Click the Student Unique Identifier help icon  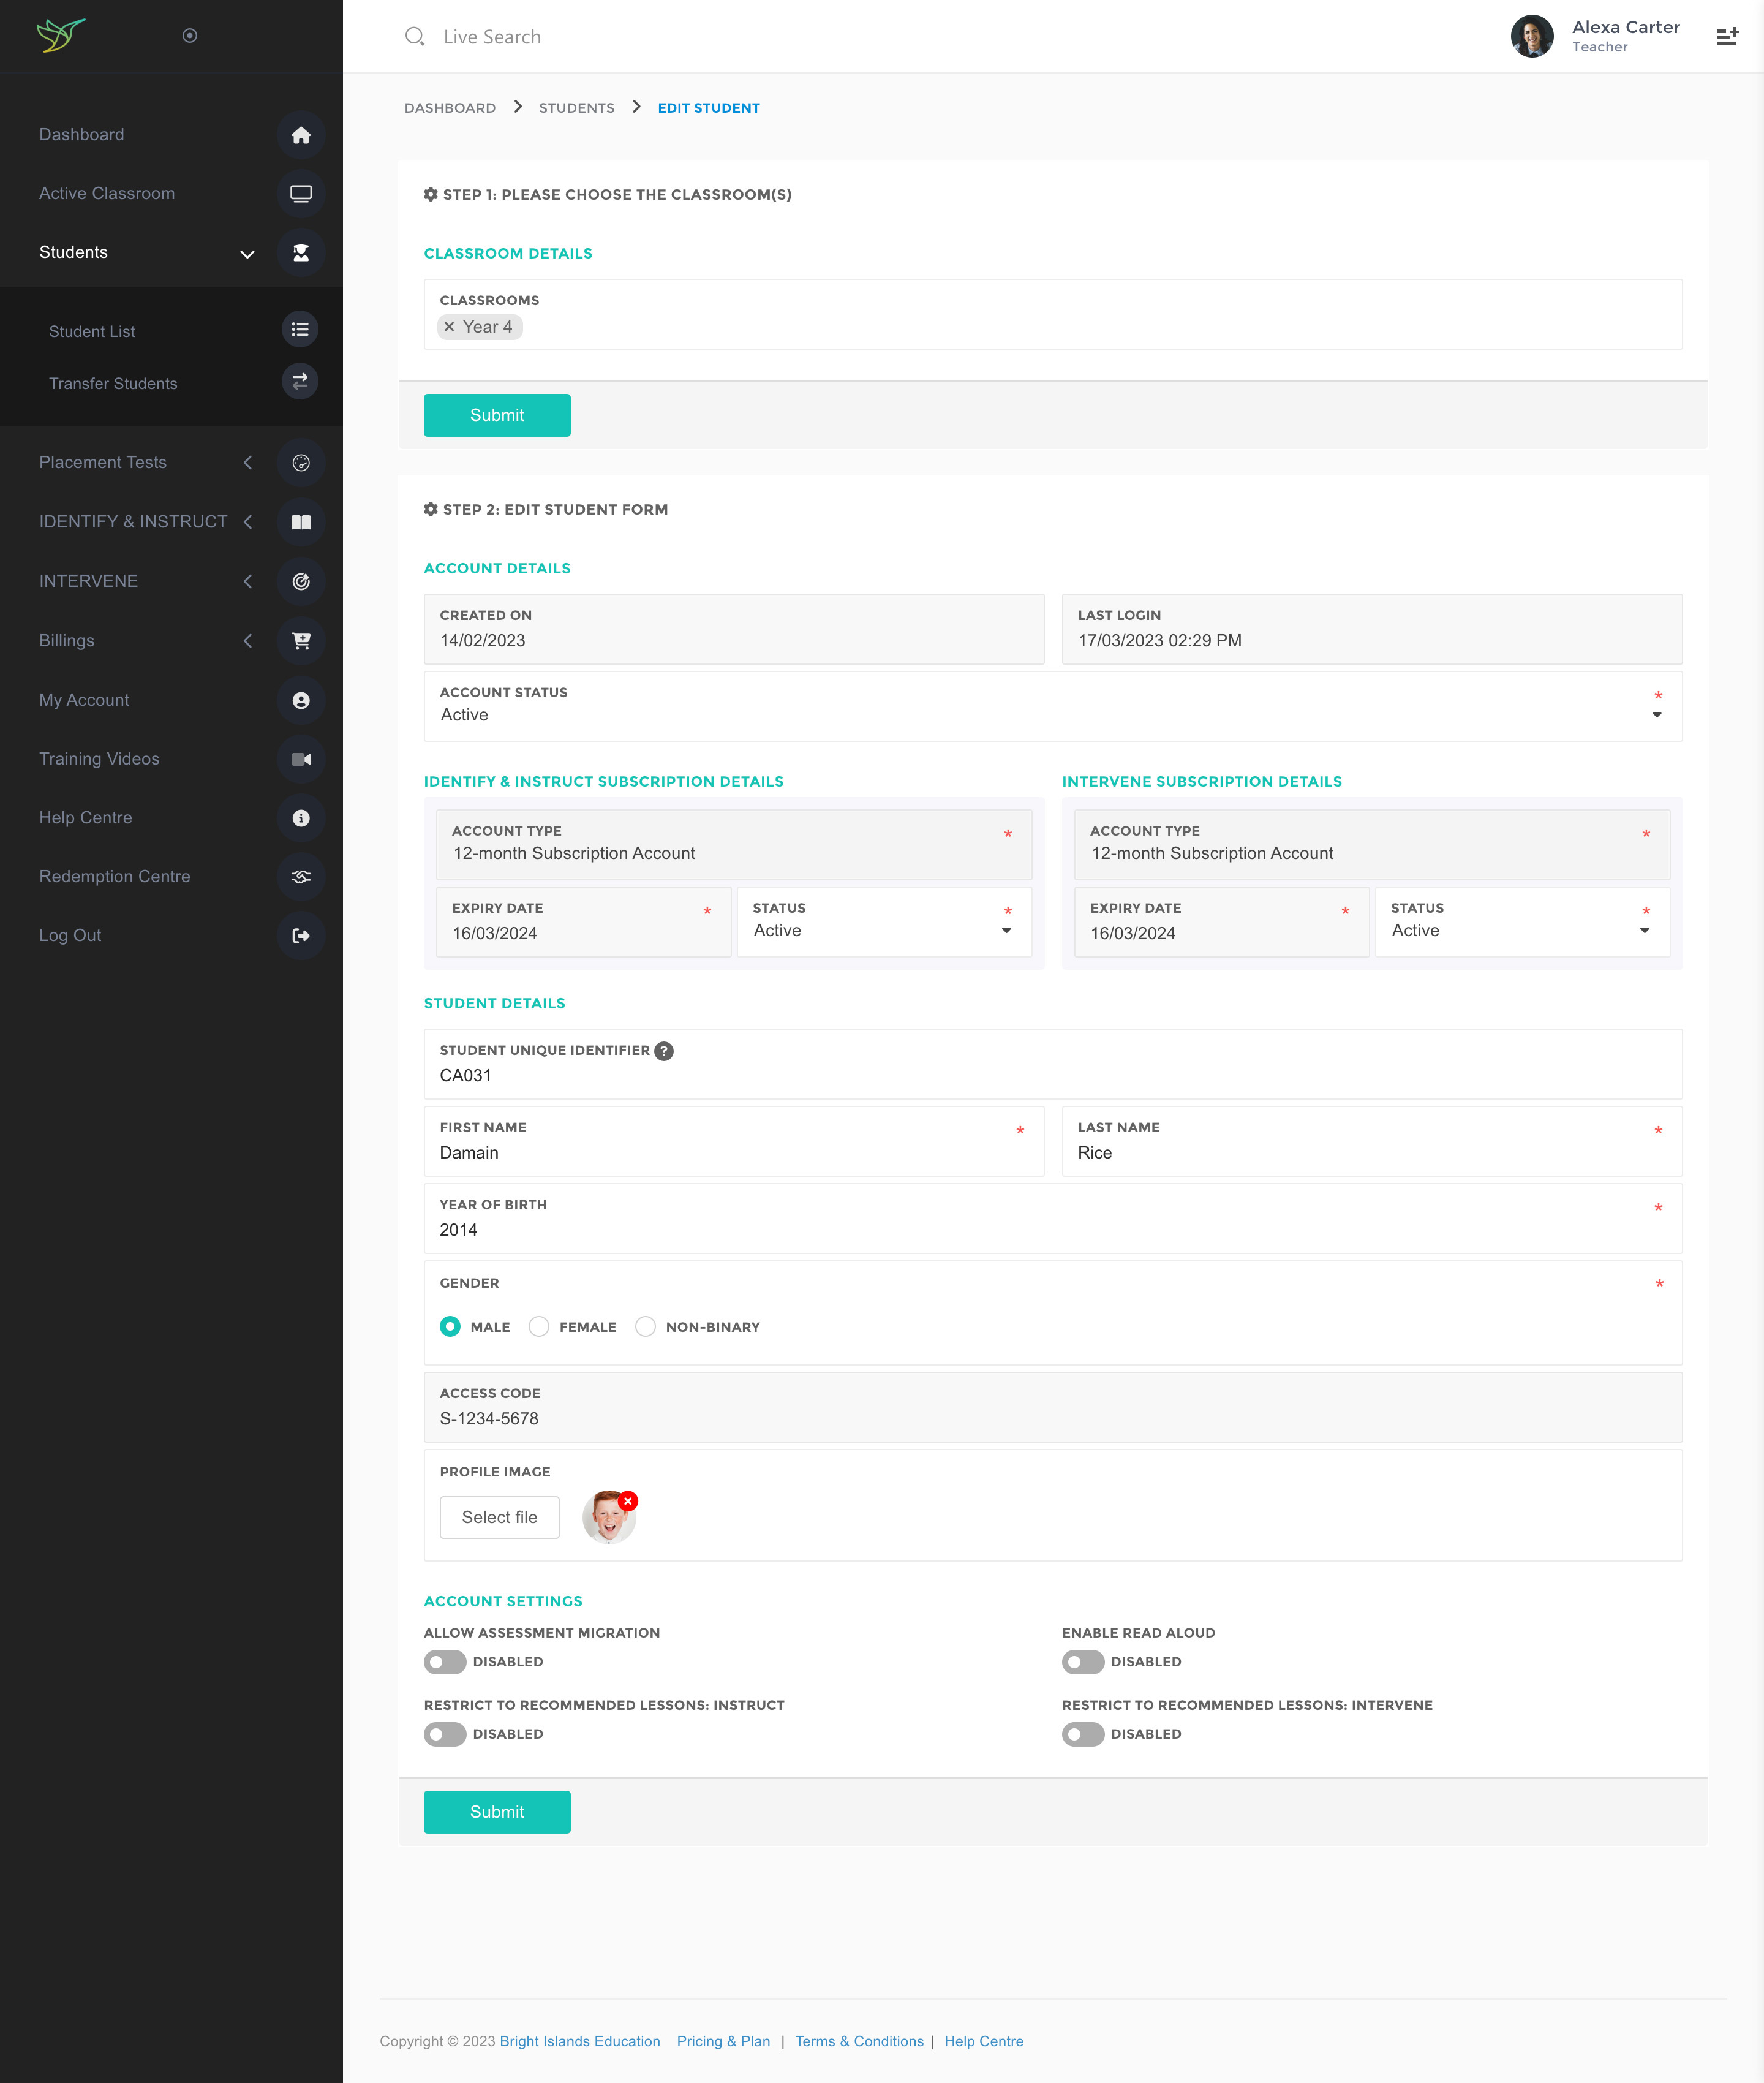click(663, 1051)
